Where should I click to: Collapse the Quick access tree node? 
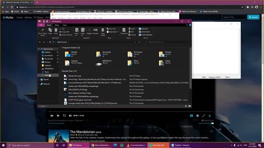pyautogui.click(x=39, y=49)
